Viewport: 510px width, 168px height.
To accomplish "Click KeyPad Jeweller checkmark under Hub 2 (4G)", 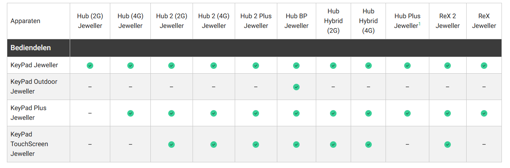I will point(214,66).
